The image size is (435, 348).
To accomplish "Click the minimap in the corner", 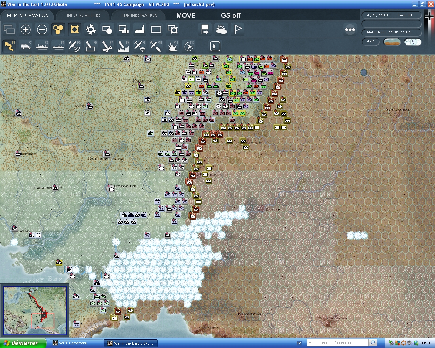I will pyautogui.click(x=35, y=311).
